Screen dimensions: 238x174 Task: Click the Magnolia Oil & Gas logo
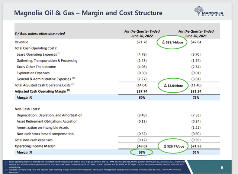(209, 11)
